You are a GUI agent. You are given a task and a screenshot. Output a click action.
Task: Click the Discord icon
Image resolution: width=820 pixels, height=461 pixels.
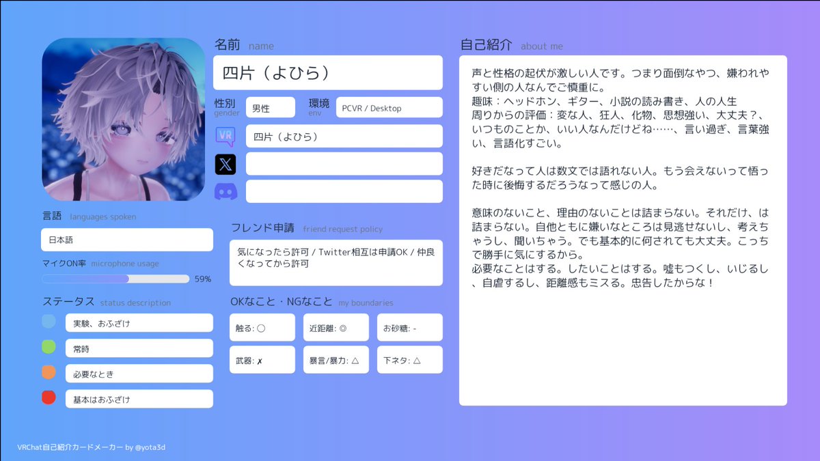[x=226, y=191]
